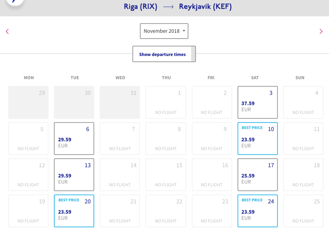Open the November 2018 month dropdown

(164, 31)
